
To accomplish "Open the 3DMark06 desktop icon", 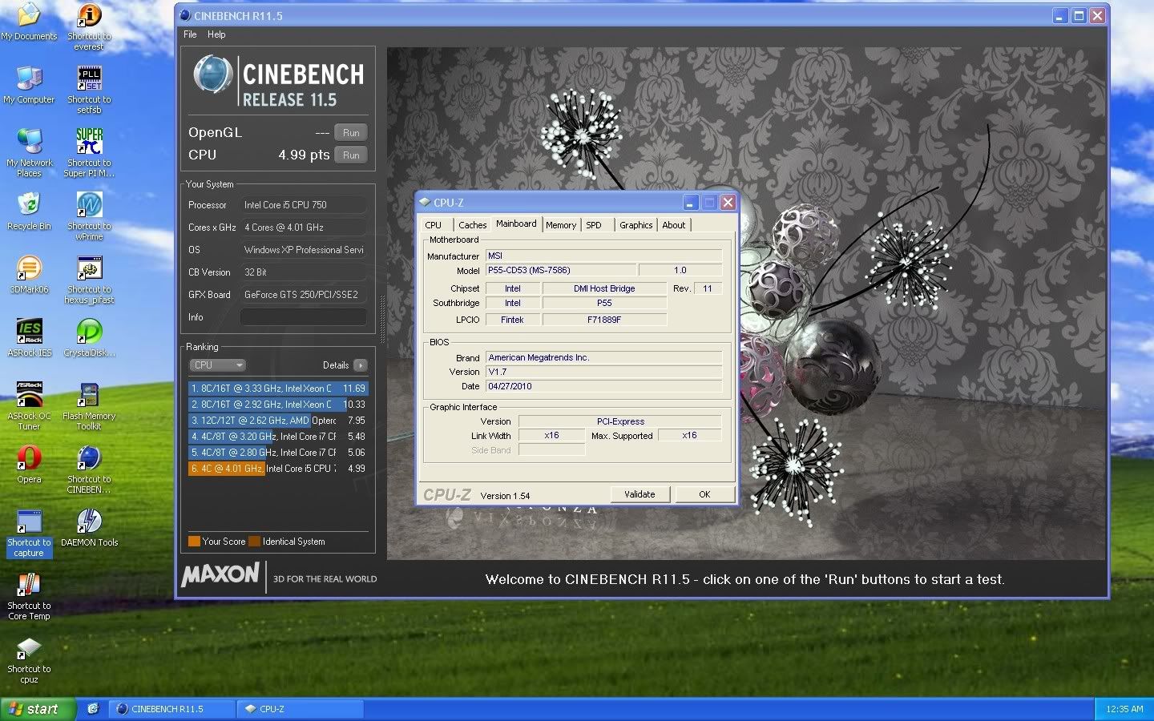I will coord(29,268).
